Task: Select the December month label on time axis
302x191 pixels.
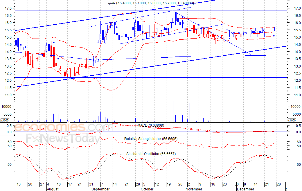Action: click(246, 189)
